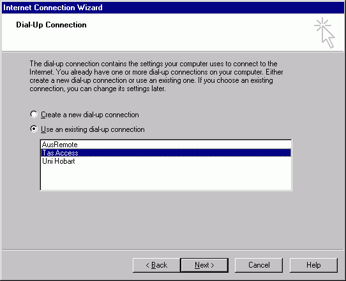The width and height of the screenshot is (346, 281).
Task: Click the Dial-Up Connection page heading
Action: tap(51, 25)
